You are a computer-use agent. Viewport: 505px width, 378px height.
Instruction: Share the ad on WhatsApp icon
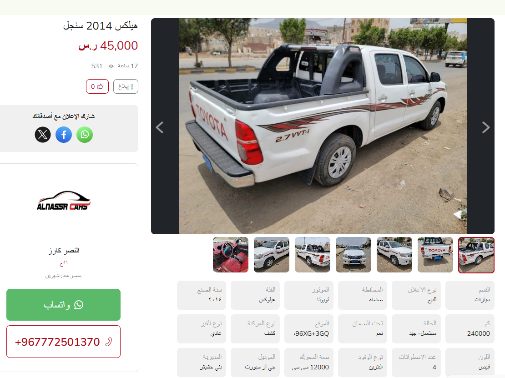[x=85, y=135]
